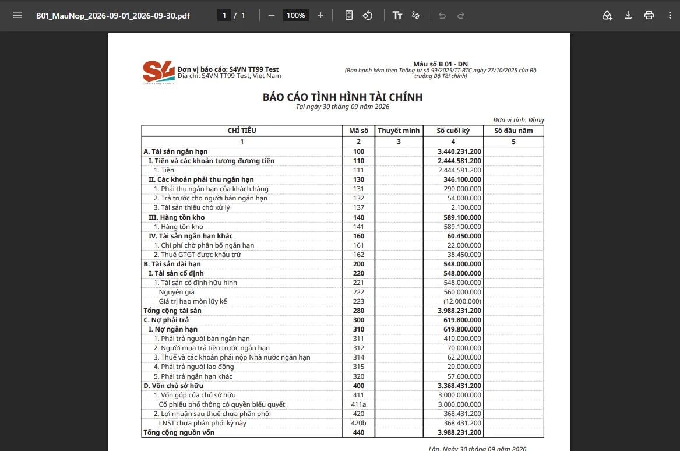This screenshot has width=680, height=451.
Task: Select the heading BÁO CÁO TÌNH HÌNH TÀI CHÍNH
Action: click(x=343, y=97)
